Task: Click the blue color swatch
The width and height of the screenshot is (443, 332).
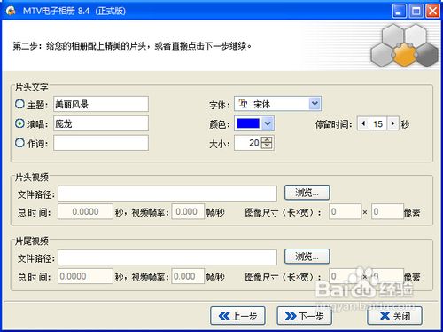Action: (x=248, y=123)
